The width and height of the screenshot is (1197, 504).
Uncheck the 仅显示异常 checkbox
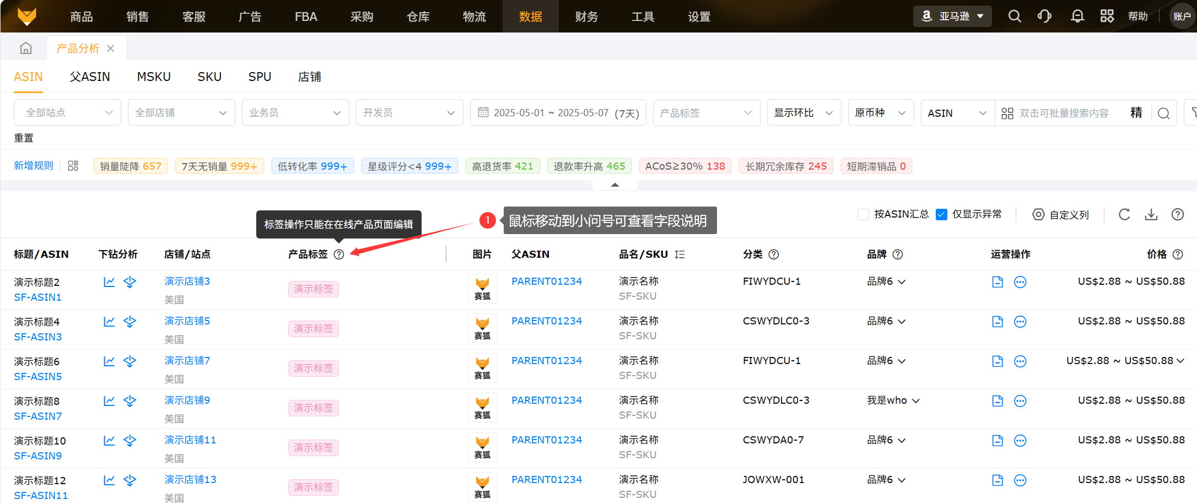(942, 215)
